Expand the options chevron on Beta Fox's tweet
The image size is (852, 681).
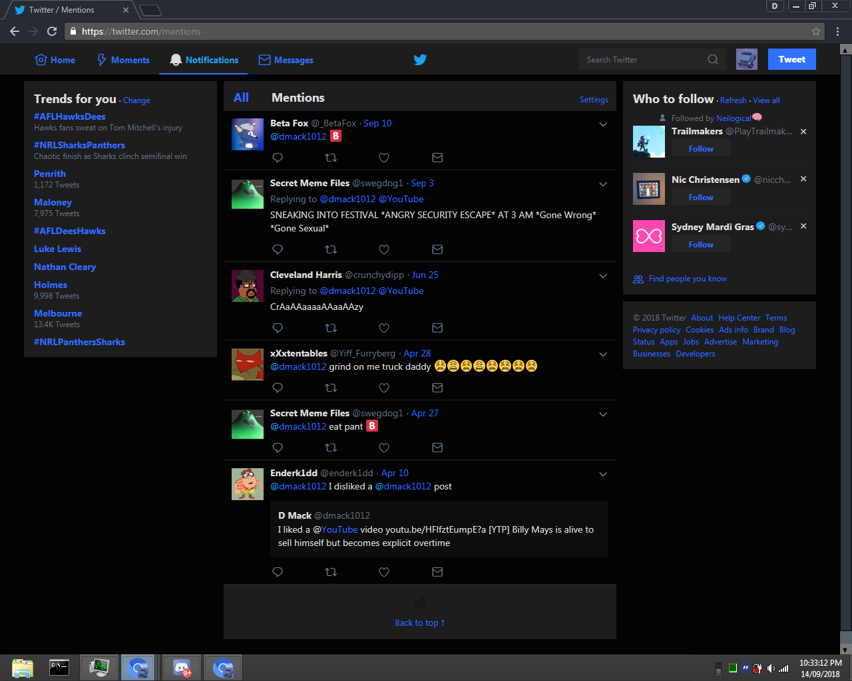tap(603, 124)
